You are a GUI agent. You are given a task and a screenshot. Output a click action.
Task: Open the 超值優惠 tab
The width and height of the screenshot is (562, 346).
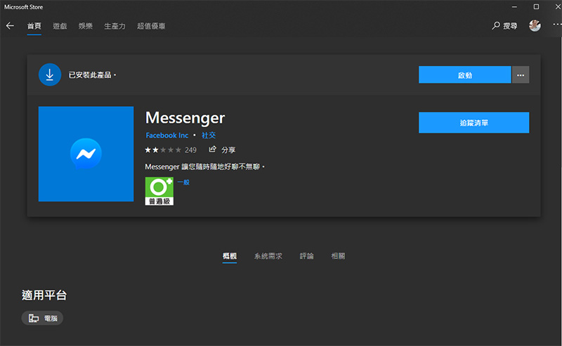click(x=151, y=26)
